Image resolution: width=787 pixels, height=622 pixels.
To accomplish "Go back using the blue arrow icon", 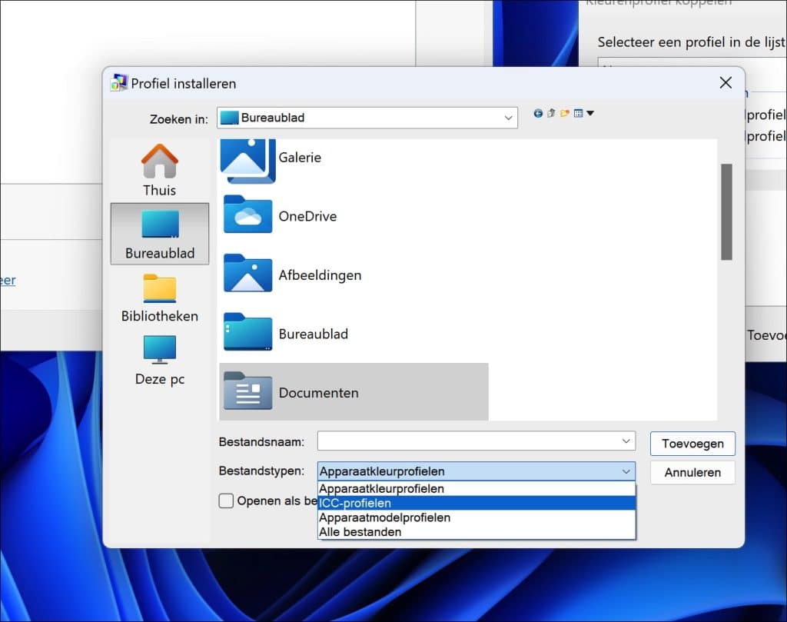I will pos(538,114).
